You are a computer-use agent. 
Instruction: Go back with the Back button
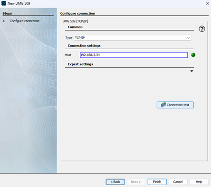115,182
